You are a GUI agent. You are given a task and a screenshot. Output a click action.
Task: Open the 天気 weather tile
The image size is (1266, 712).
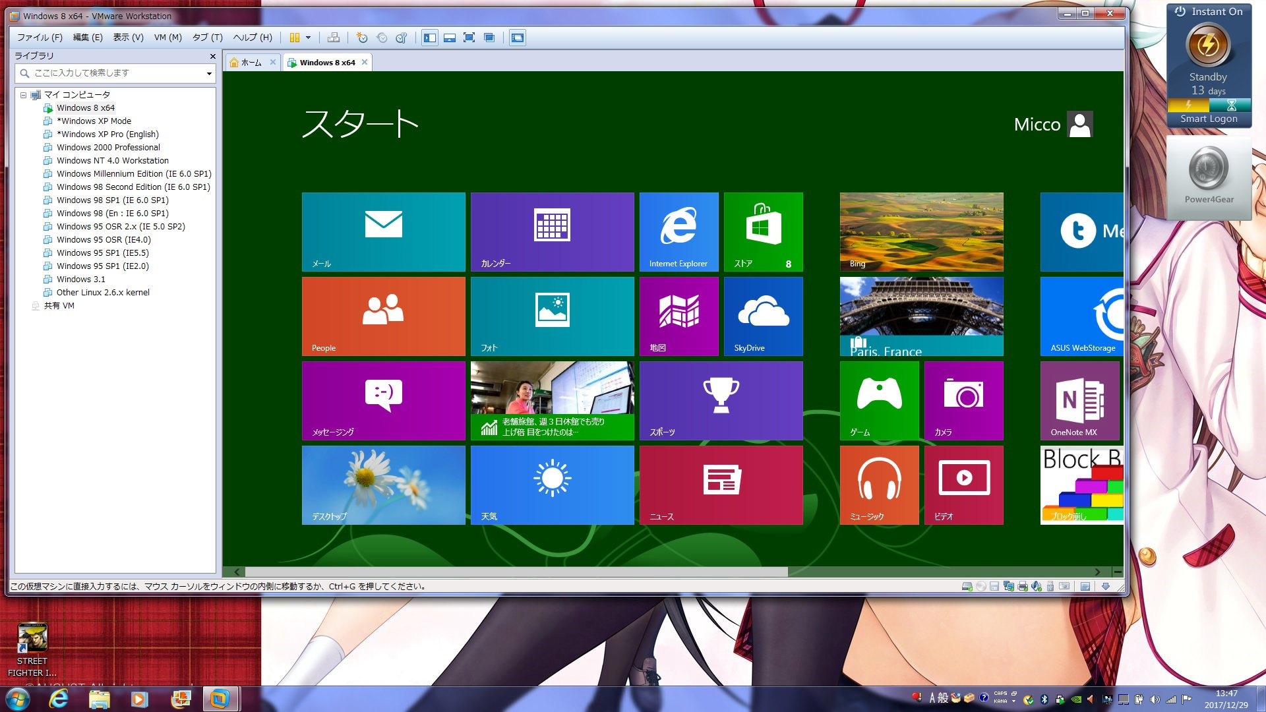553,485
